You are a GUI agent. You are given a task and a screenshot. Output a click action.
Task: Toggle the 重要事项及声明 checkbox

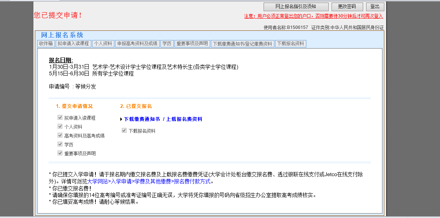(x=60, y=153)
